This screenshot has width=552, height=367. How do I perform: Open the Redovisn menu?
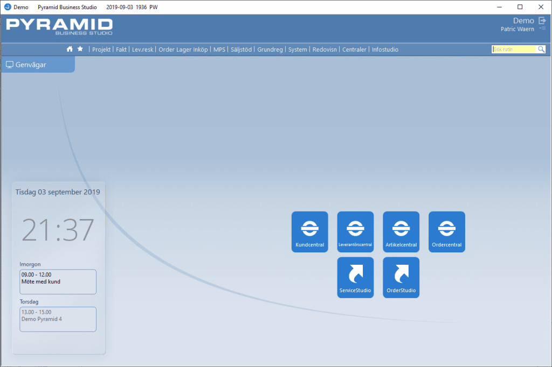[325, 50]
